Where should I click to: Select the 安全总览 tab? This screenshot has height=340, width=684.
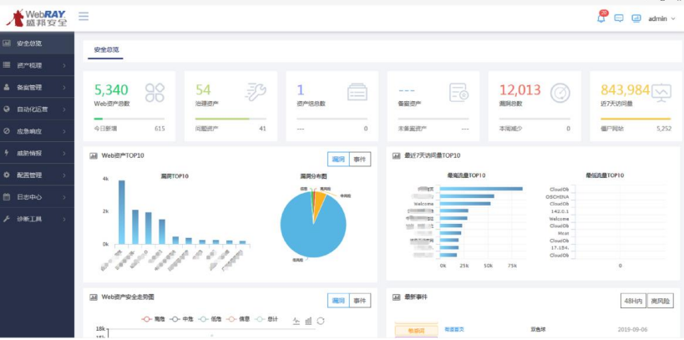(x=105, y=50)
